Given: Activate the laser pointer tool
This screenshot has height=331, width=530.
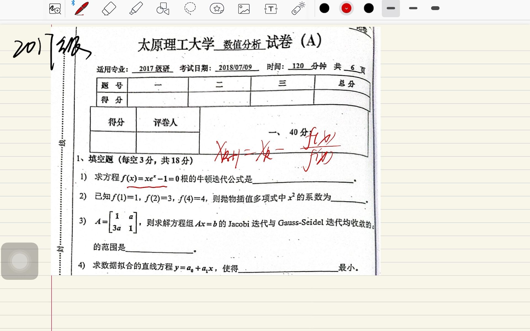Looking at the screenshot, I should click(x=298, y=9).
